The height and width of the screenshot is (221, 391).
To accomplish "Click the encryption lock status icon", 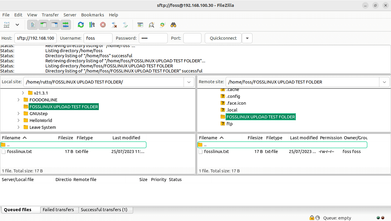I will pos(312,218).
